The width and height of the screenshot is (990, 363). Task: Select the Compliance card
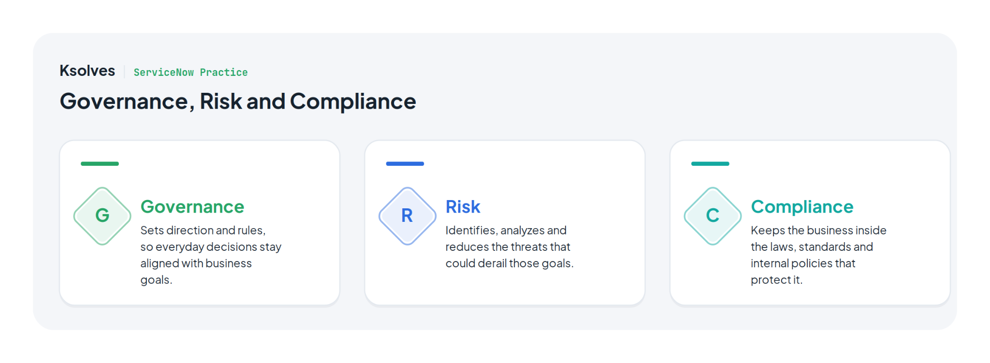click(810, 223)
